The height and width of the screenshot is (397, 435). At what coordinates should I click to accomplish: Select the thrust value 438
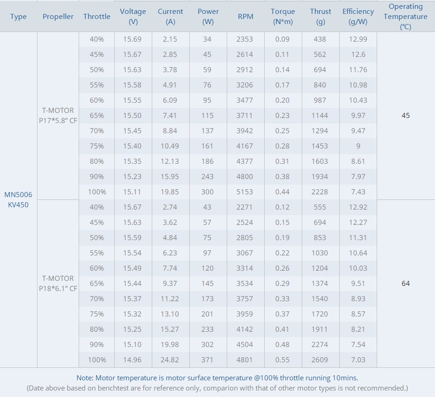[320, 39]
